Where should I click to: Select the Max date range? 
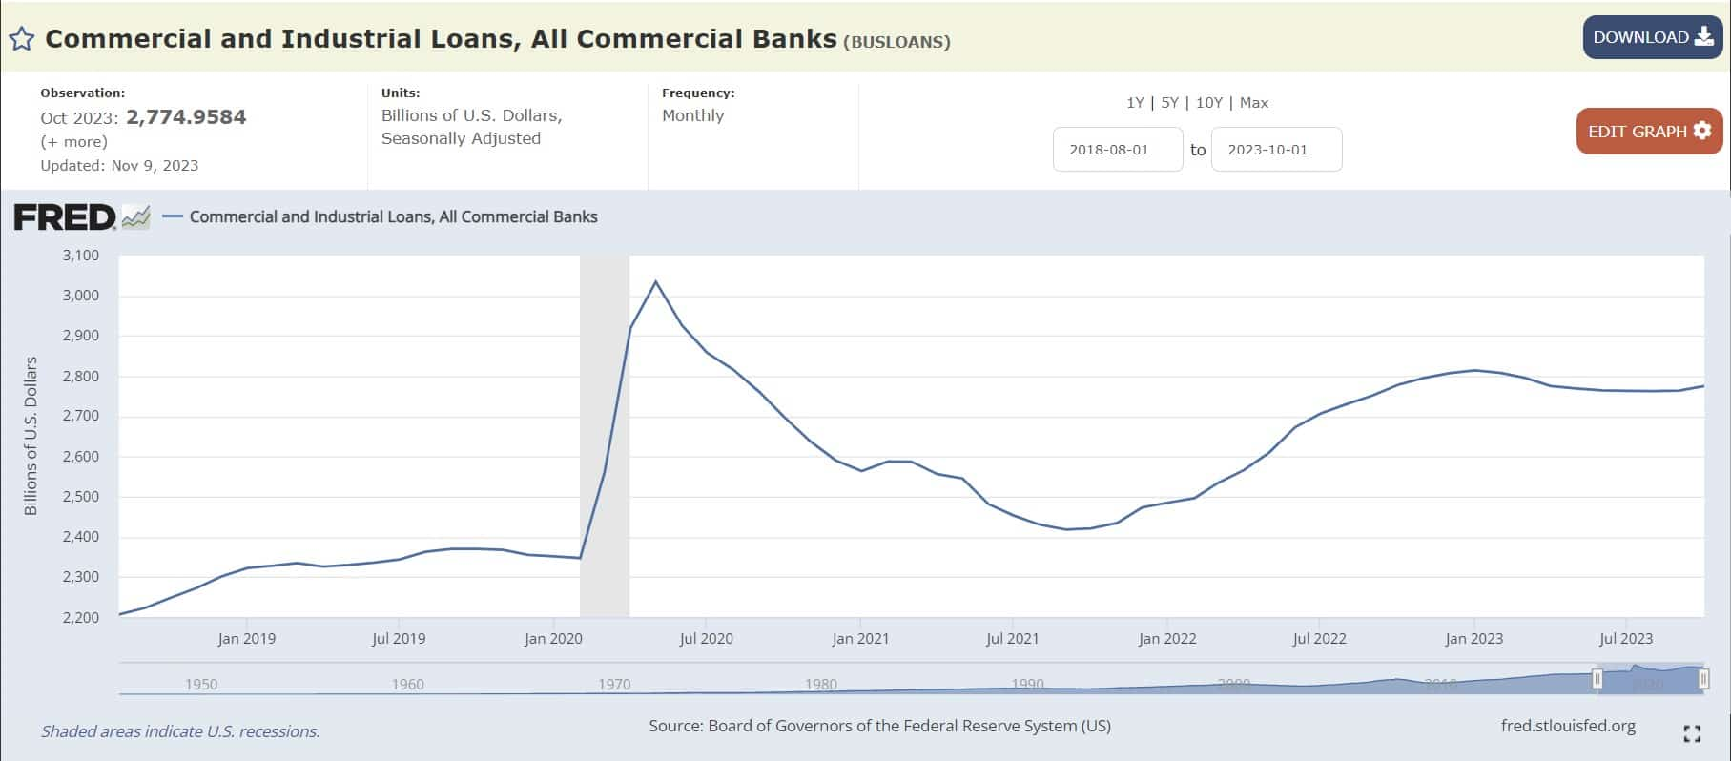[x=1254, y=103]
